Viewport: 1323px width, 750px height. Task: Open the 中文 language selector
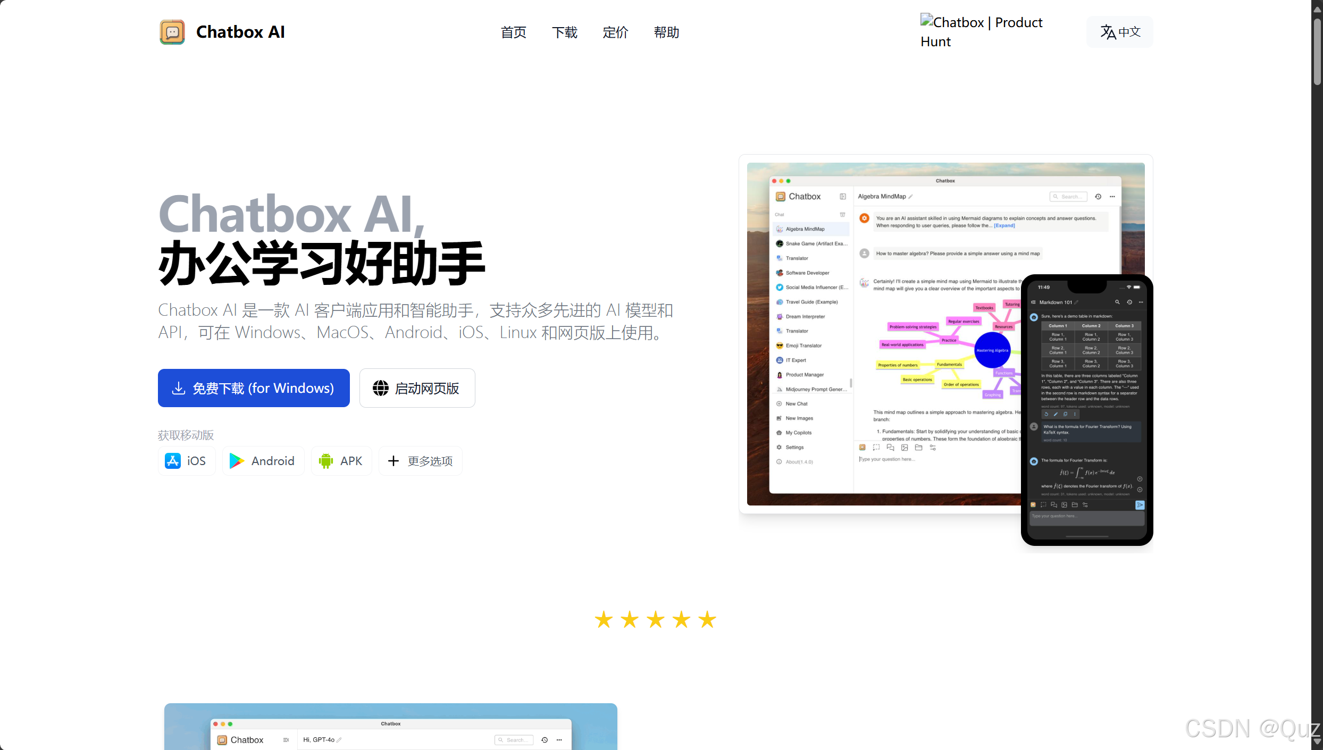[1129, 32]
